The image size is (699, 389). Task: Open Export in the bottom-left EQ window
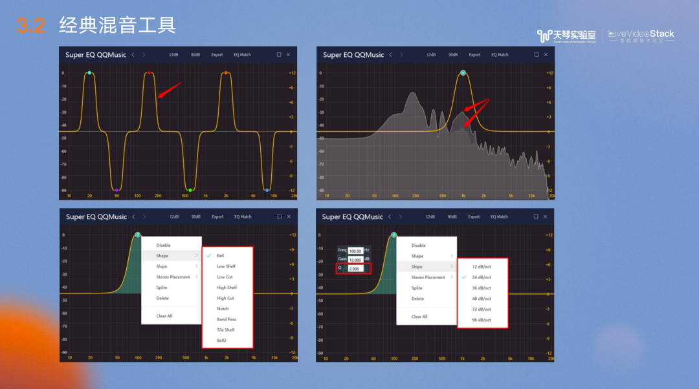point(217,216)
